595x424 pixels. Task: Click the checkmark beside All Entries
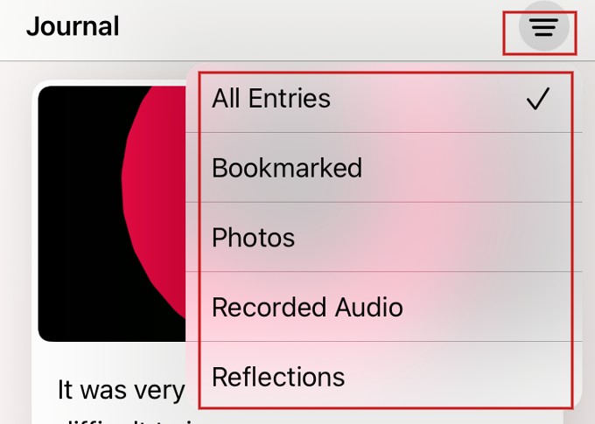tap(538, 99)
